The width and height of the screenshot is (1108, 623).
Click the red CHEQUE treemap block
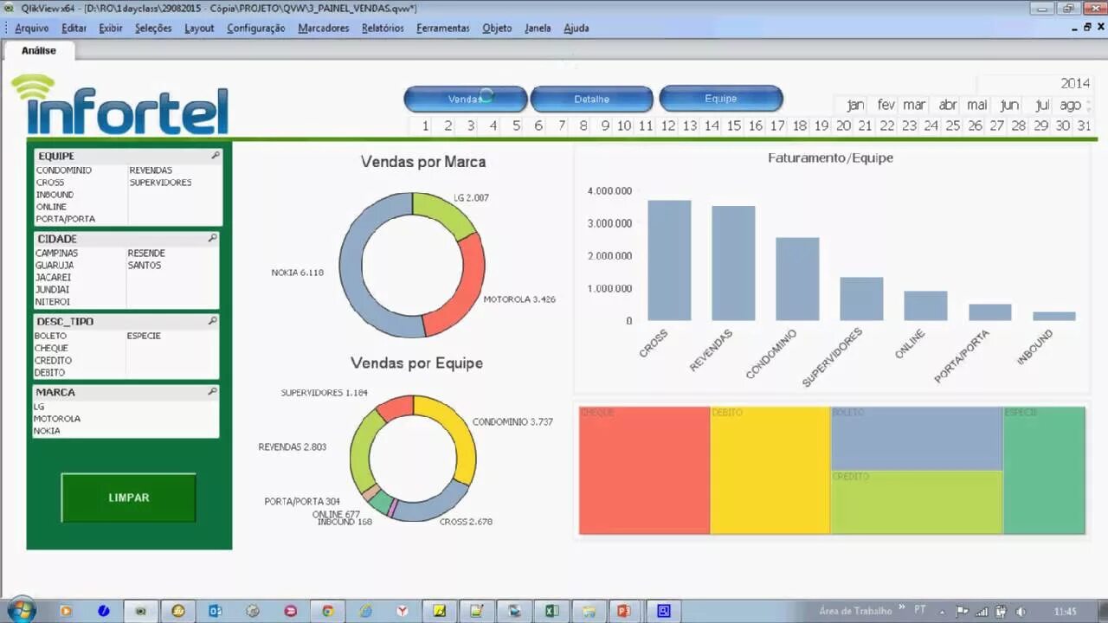coord(644,470)
